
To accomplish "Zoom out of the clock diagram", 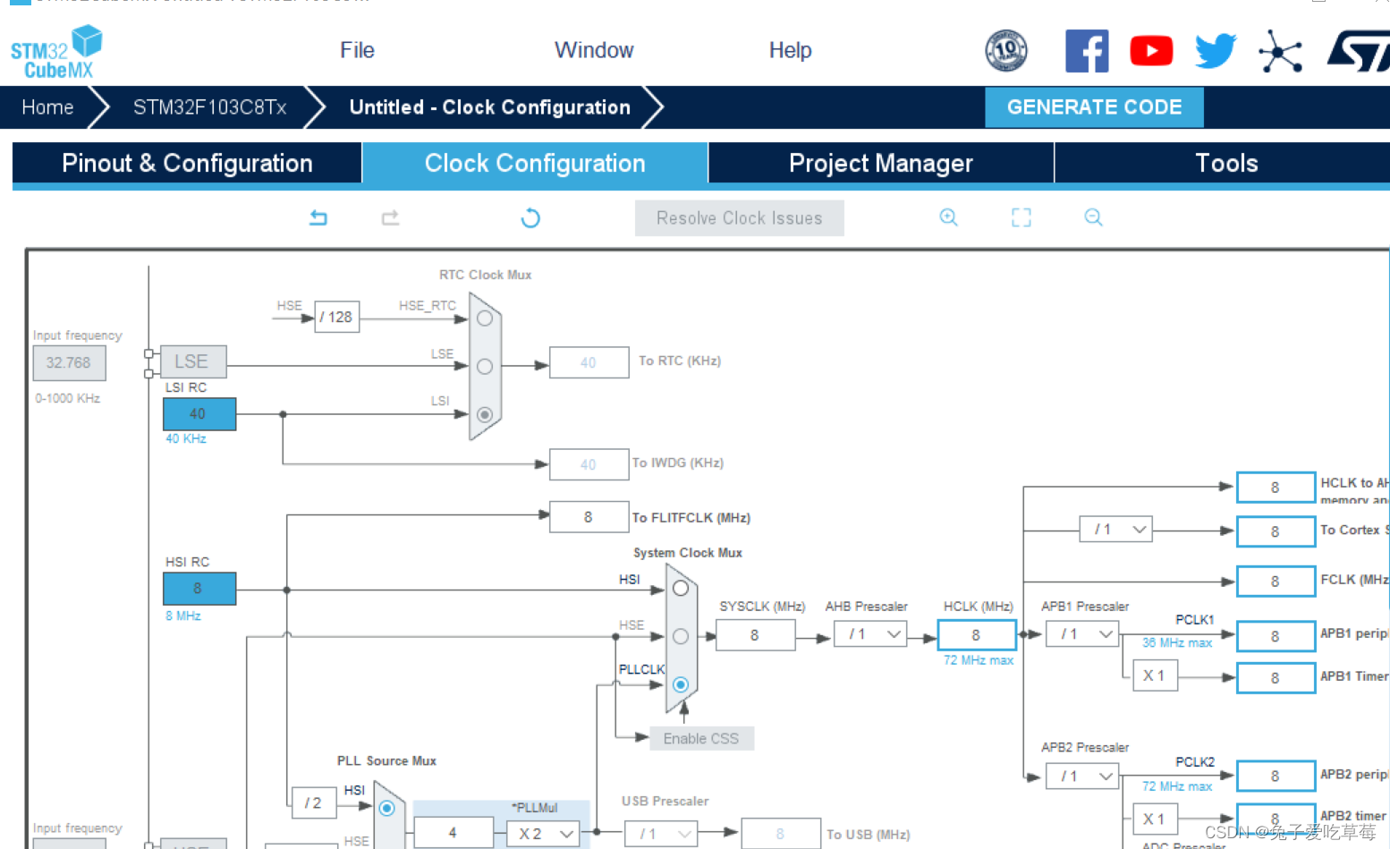I will click(x=1093, y=217).
